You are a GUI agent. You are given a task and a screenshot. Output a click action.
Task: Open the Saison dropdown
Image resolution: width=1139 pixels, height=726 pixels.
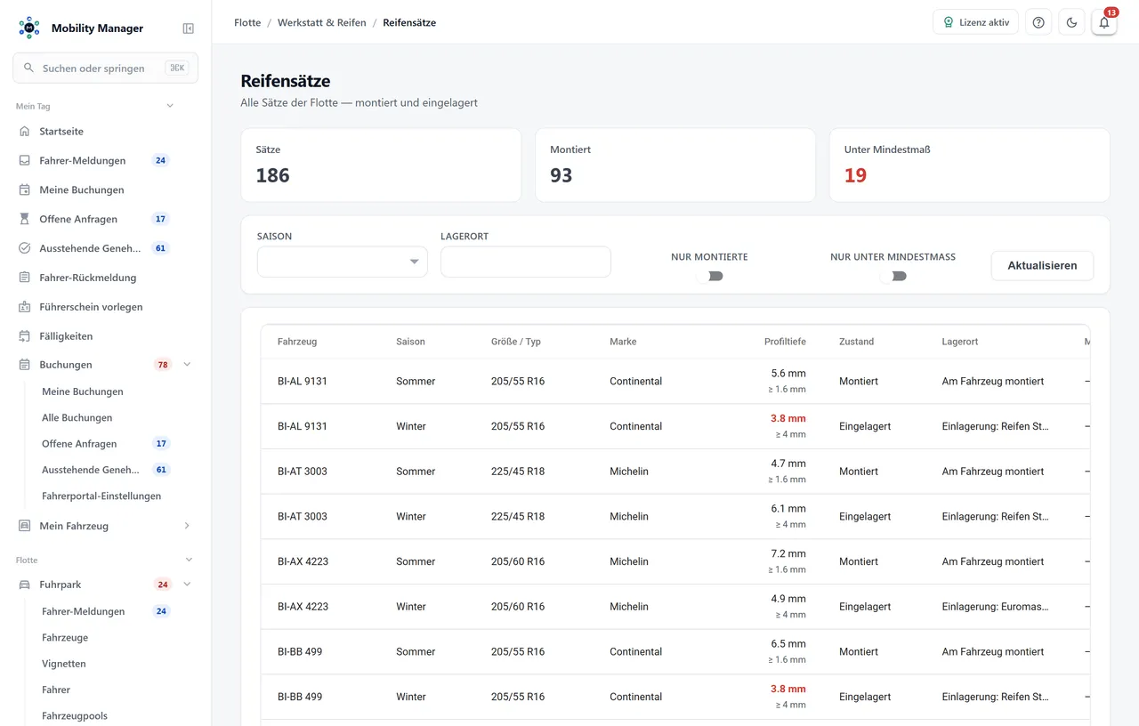343,262
